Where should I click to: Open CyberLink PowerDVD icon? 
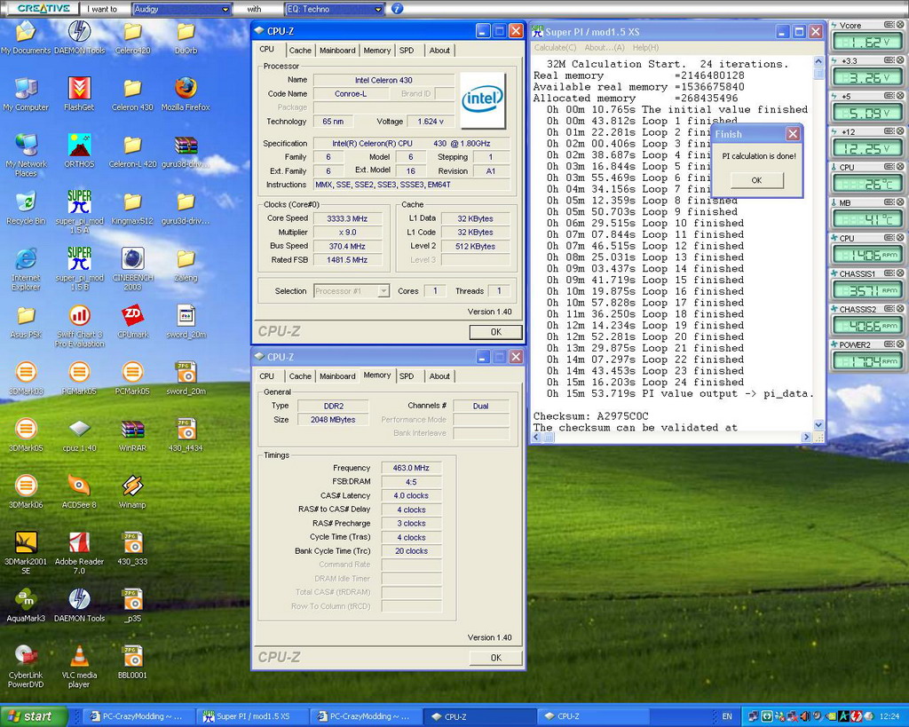pyautogui.click(x=26, y=666)
